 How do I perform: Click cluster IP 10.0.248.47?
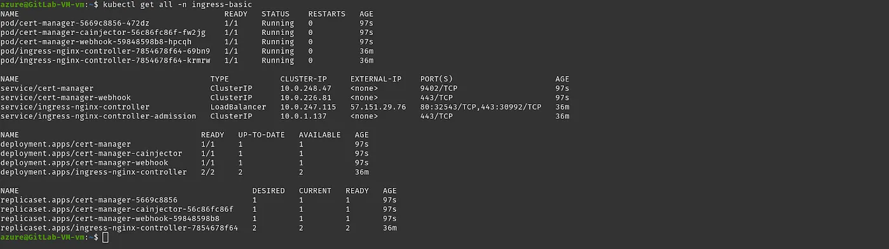(306, 89)
